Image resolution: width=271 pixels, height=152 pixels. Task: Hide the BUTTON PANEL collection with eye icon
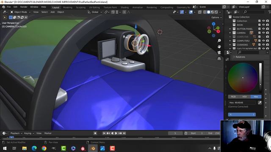point(263,29)
